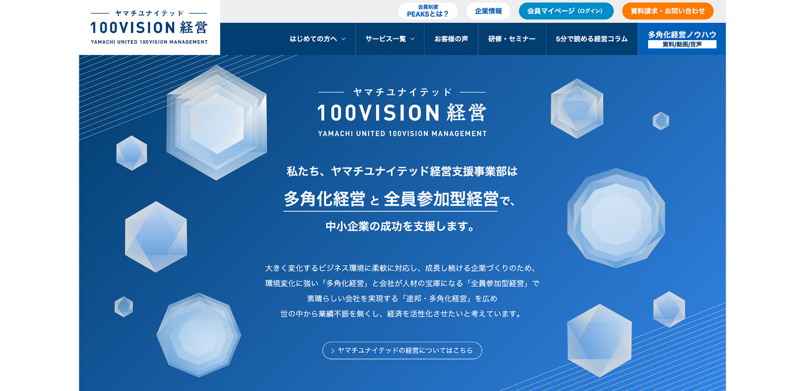Screen dimensions: 805x391
Task: Log in via 会員マイページ button
Action: (x=566, y=11)
